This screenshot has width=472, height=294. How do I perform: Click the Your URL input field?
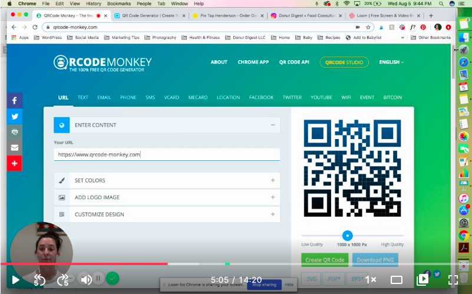pos(167,154)
